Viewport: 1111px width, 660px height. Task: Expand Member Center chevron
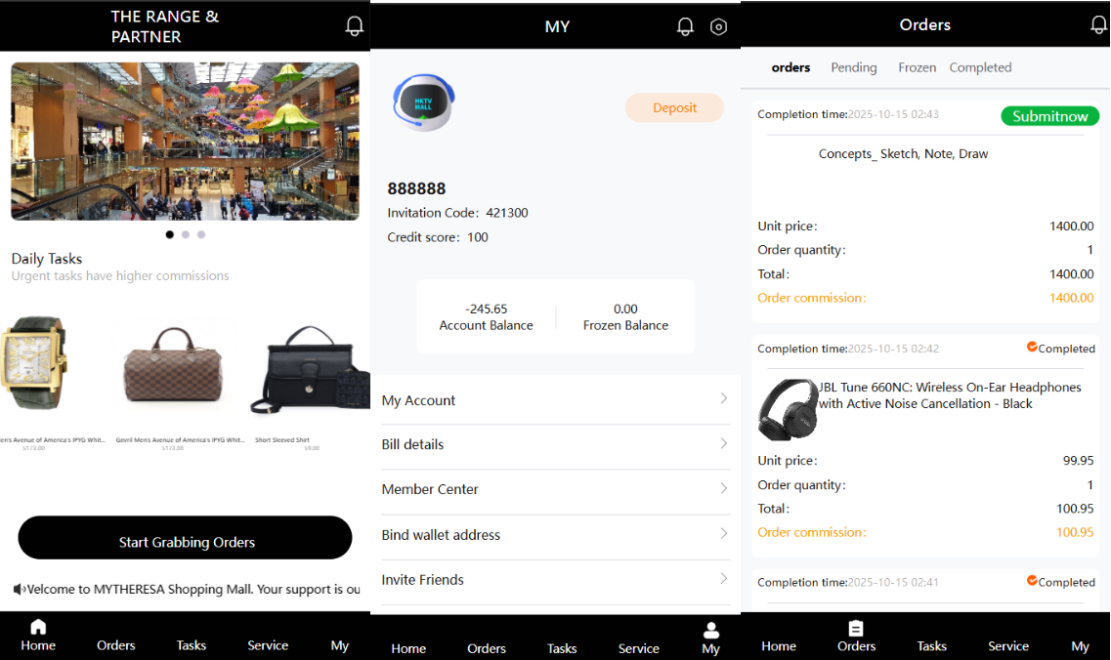(x=723, y=488)
